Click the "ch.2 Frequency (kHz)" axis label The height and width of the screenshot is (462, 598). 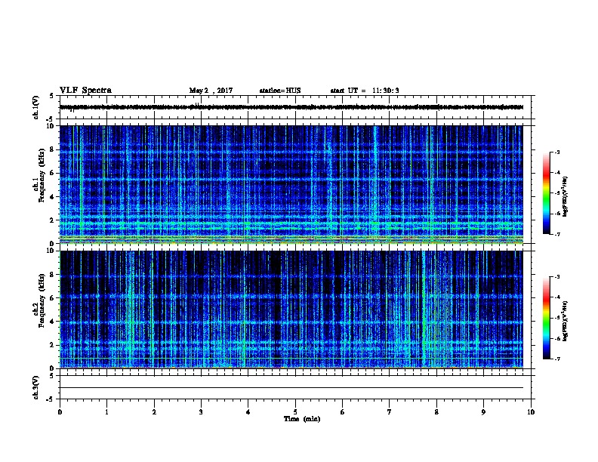pos(39,300)
